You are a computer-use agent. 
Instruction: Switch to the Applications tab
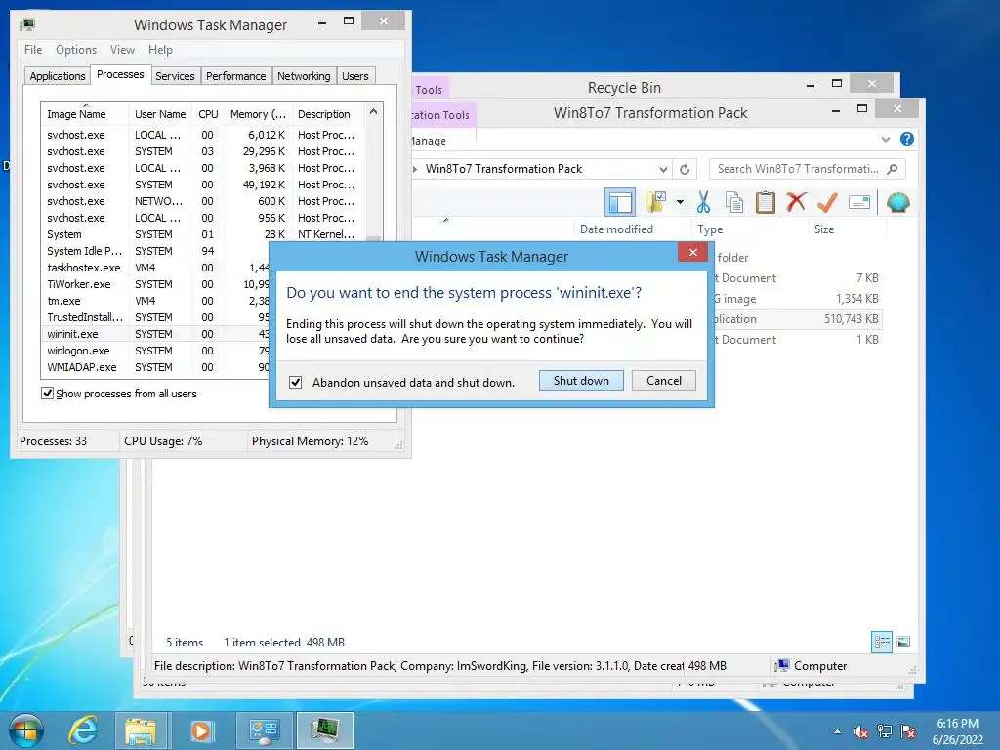58,76
